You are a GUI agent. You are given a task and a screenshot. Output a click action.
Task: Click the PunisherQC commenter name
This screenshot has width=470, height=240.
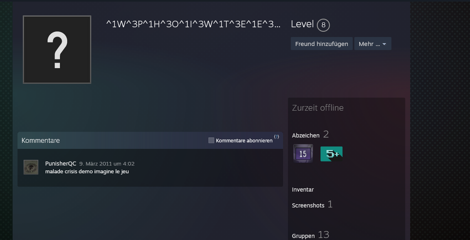pyautogui.click(x=61, y=164)
